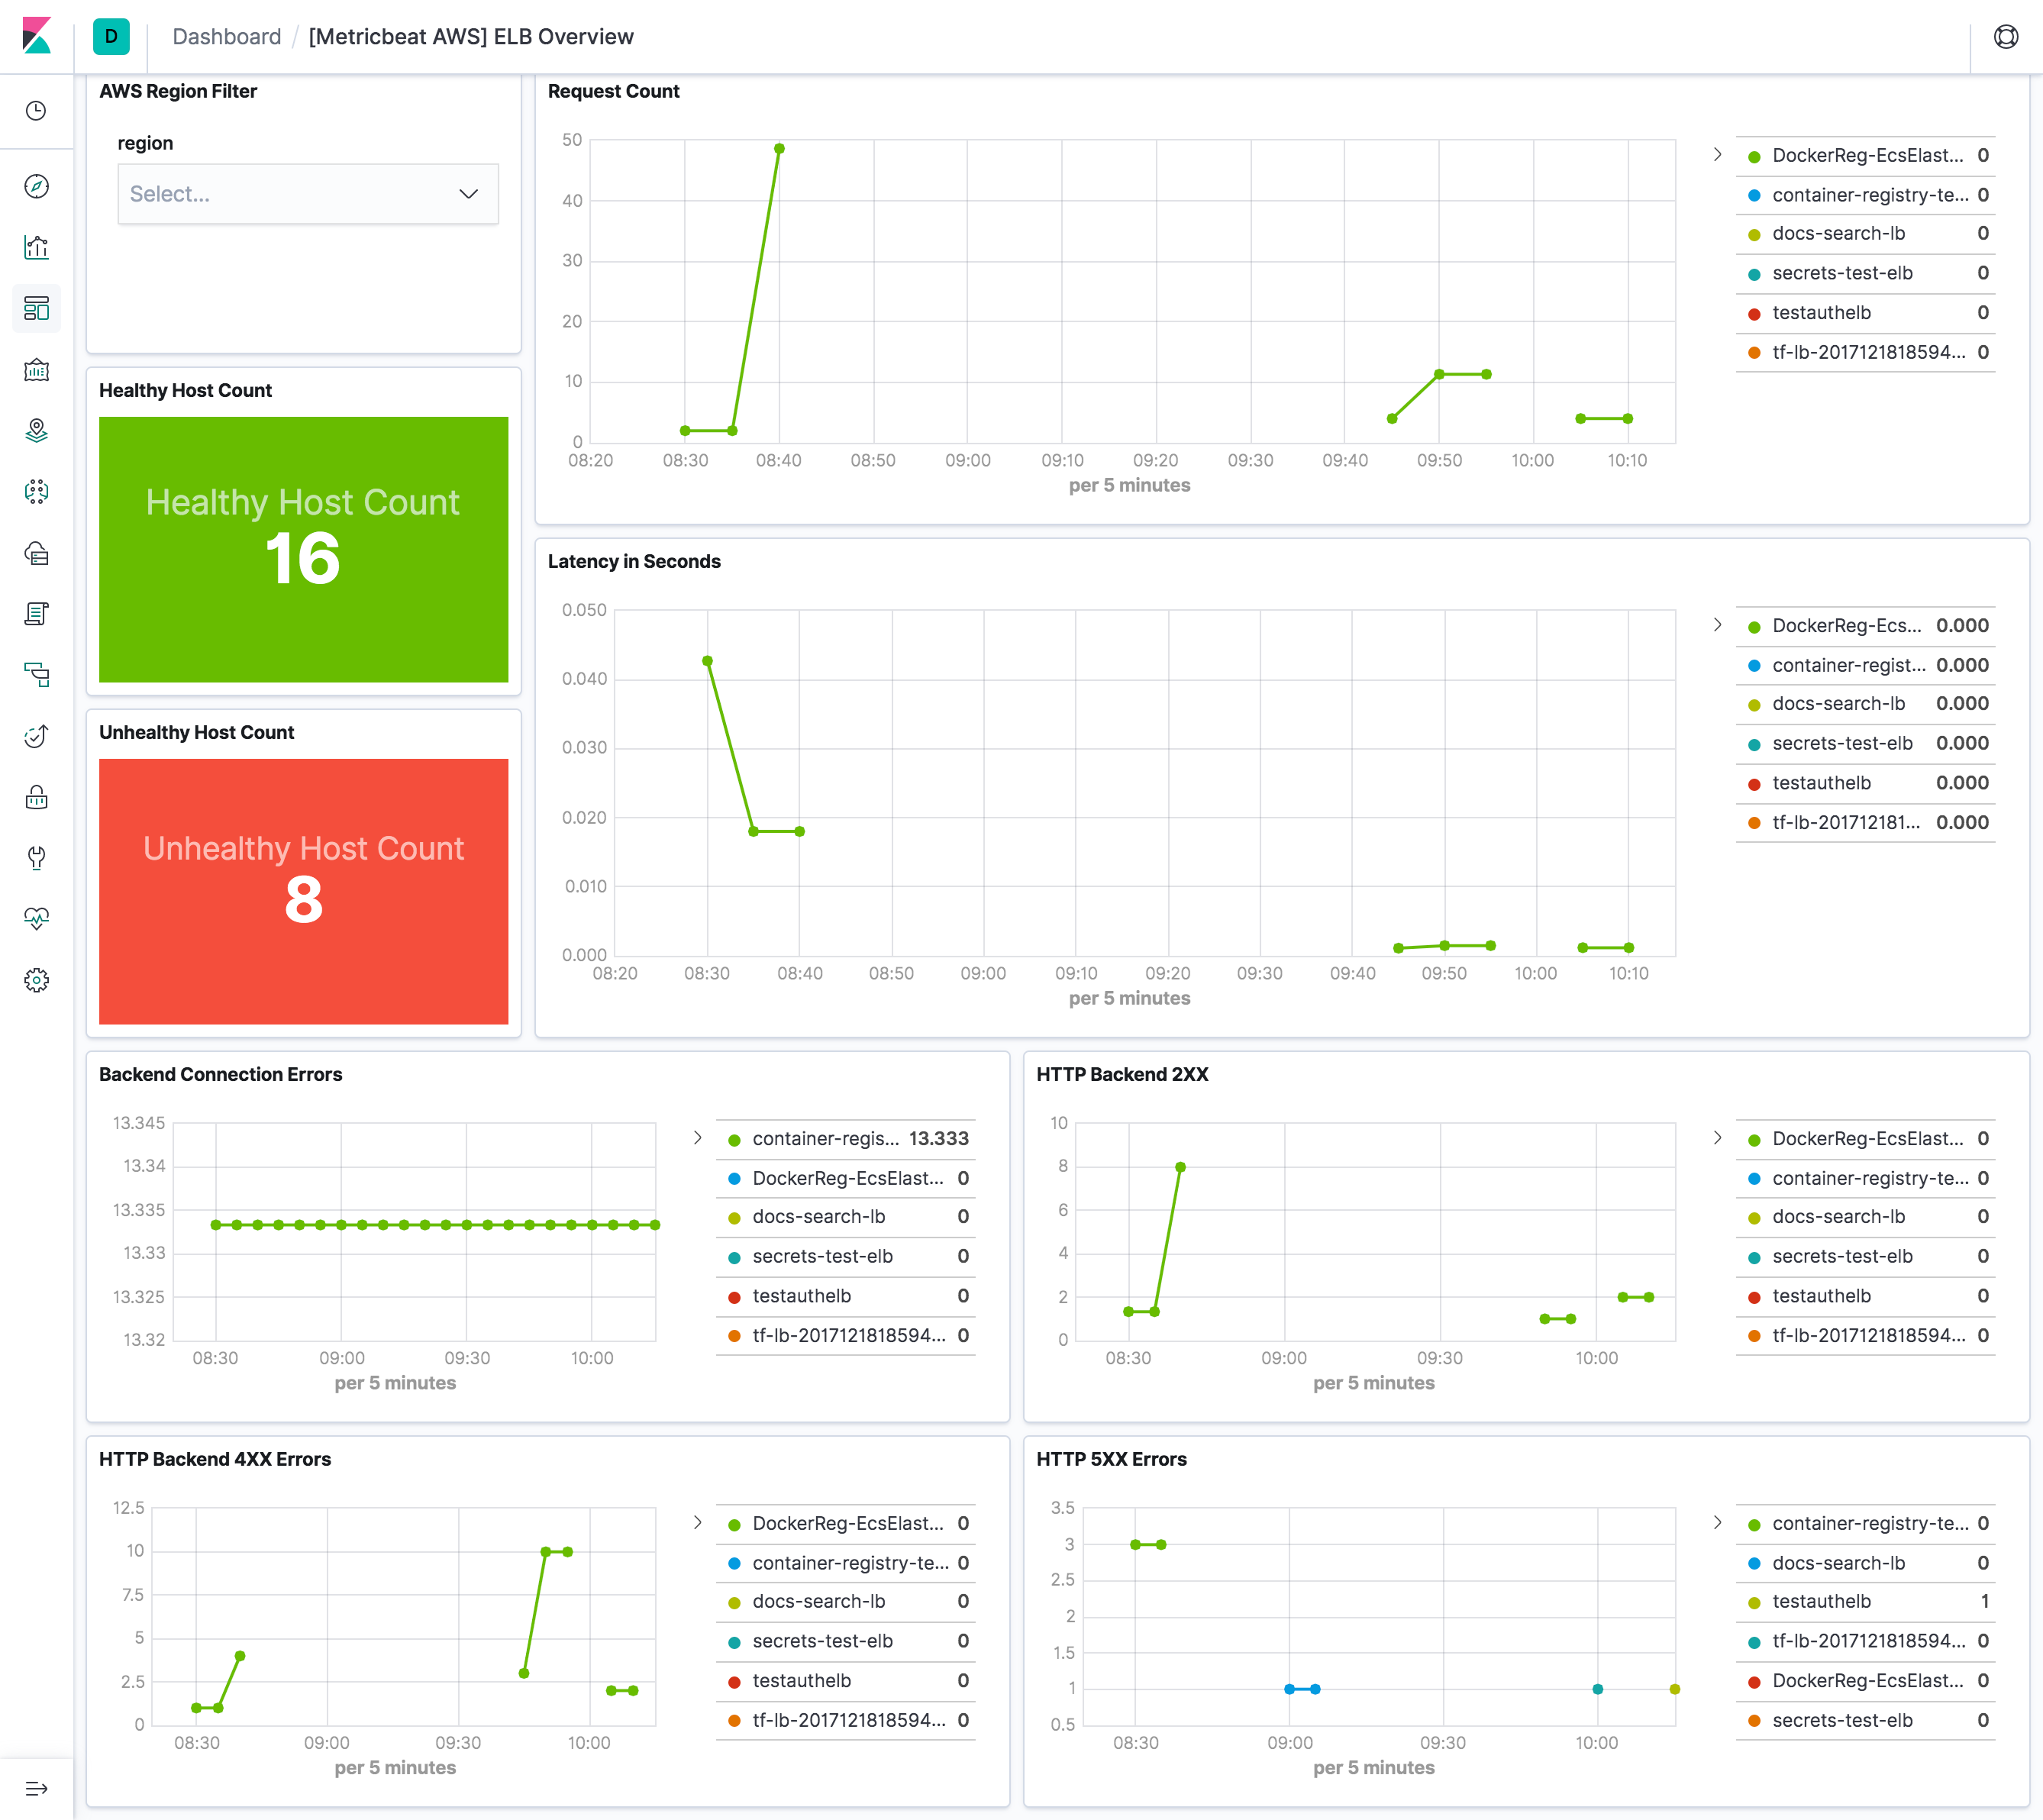This screenshot has height=1820, width=2043.
Task: Open the Recently viewed clock icon
Action: 36,112
